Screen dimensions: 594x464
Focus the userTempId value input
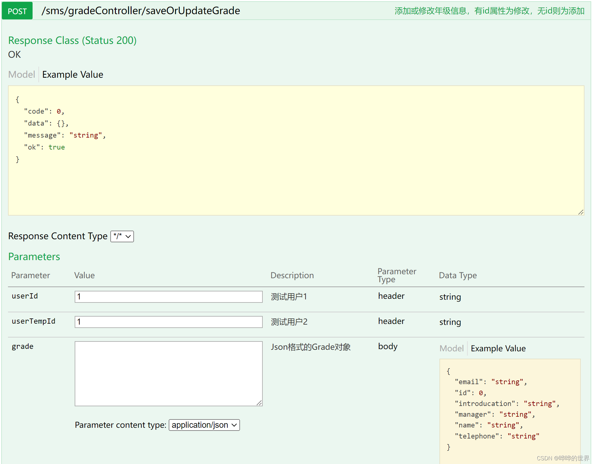(168, 322)
